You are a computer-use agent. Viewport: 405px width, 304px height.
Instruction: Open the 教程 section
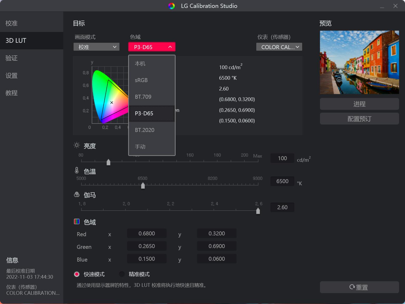click(x=11, y=93)
